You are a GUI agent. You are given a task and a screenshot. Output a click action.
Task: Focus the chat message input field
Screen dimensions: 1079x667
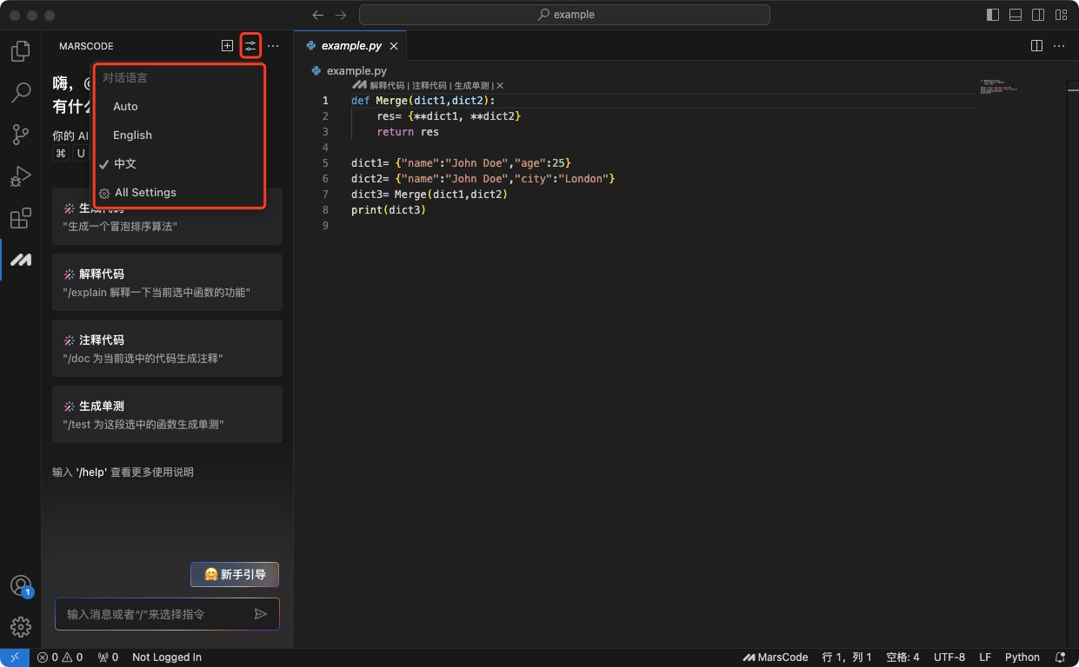pos(157,614)
